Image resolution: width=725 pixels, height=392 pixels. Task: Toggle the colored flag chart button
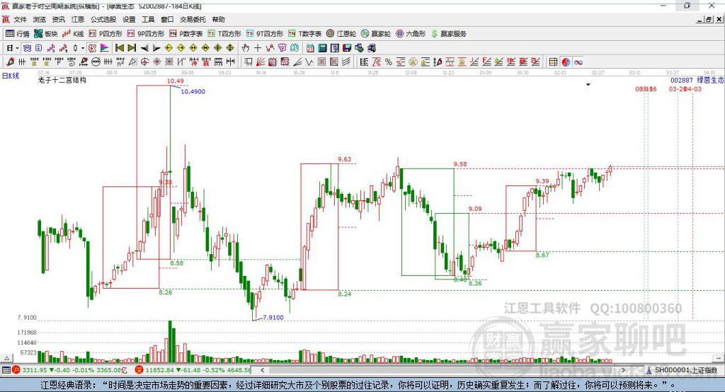click(105, 48)
